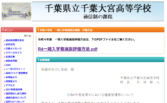This screenshot has width=167, height=103.
Task: Click the arrow next to ☆一校1キラッ!☆
Action: [5, 69]
